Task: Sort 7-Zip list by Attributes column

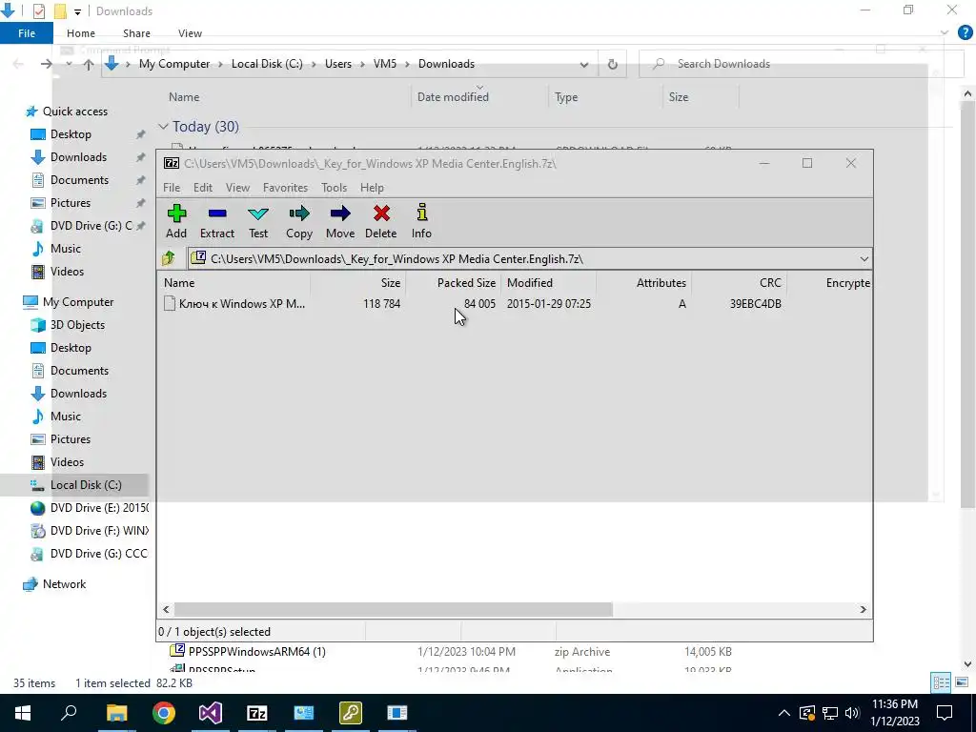Action: (x=644, y=282)
